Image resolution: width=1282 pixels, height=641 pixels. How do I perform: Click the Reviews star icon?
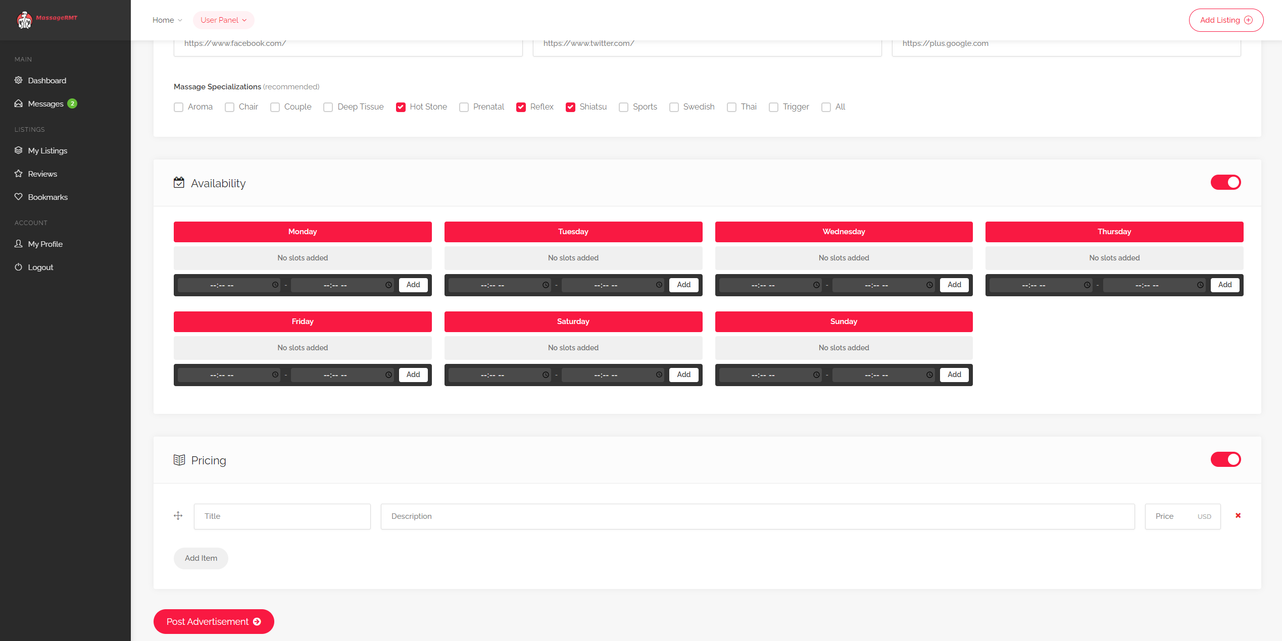click(19, 174)
